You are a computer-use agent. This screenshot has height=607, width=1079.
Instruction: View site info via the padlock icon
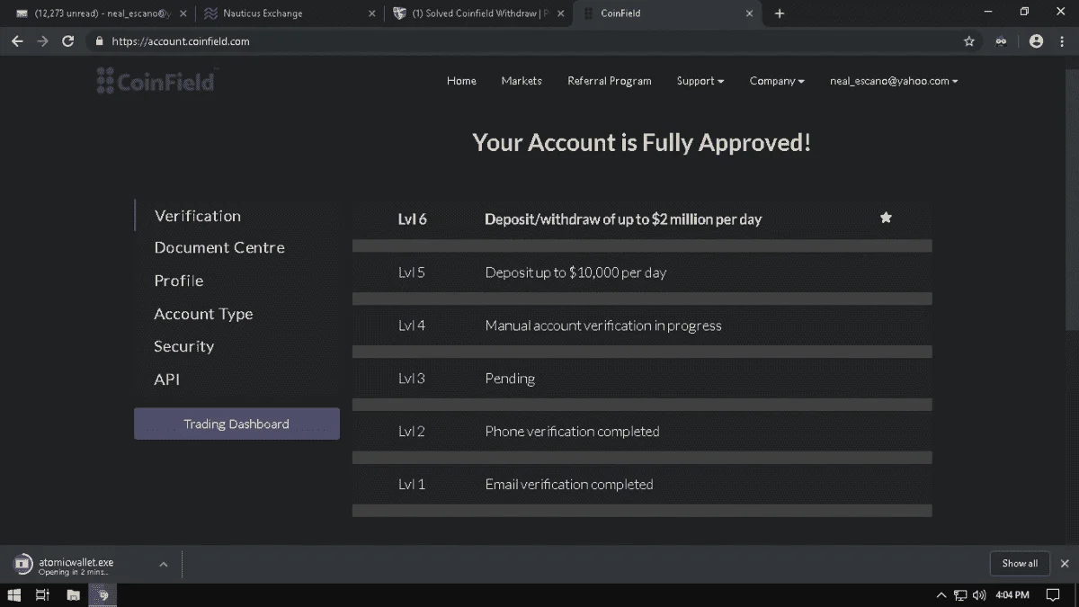(99, 41)
